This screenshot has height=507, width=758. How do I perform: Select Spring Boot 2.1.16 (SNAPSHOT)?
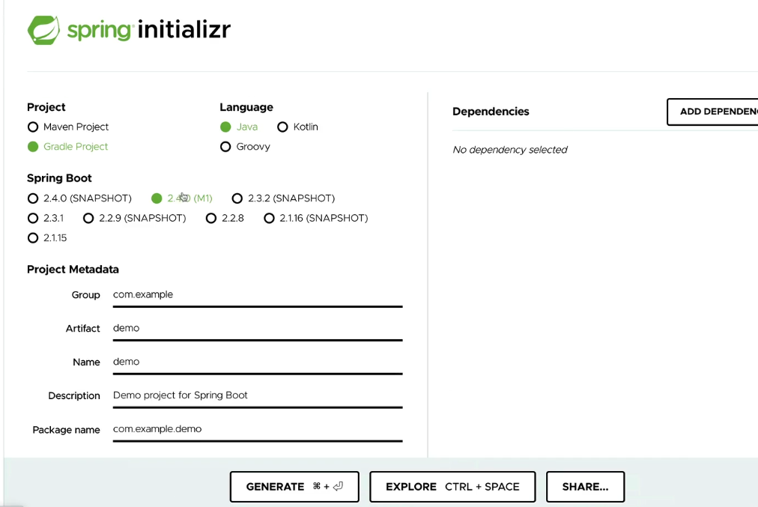click(x=269, y=219)
